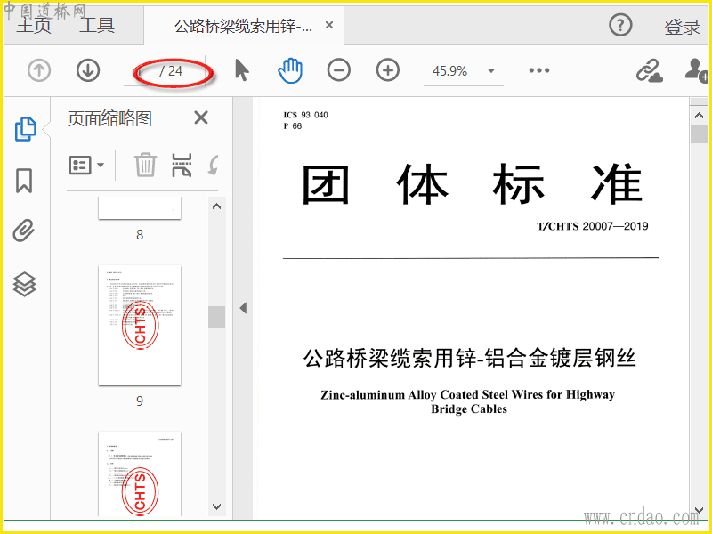Click the share link cloud icon
The width and height of the screenshot is (712, 534).
[649, 71]
